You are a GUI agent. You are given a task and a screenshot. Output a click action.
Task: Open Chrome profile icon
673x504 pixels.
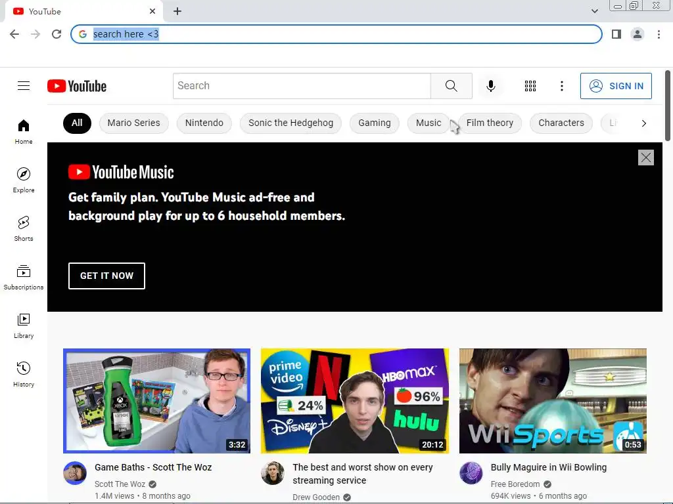point(638,34)
